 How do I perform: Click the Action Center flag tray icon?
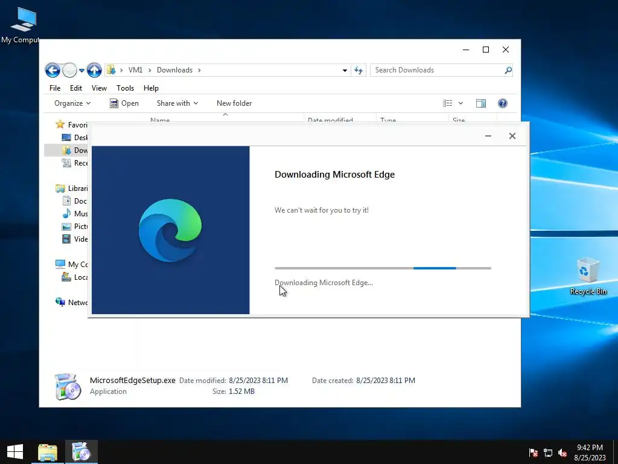click(534, 453)
